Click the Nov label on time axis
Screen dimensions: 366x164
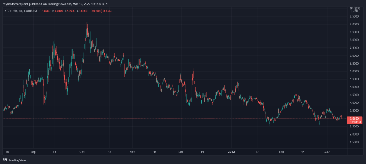click(132, 152)
